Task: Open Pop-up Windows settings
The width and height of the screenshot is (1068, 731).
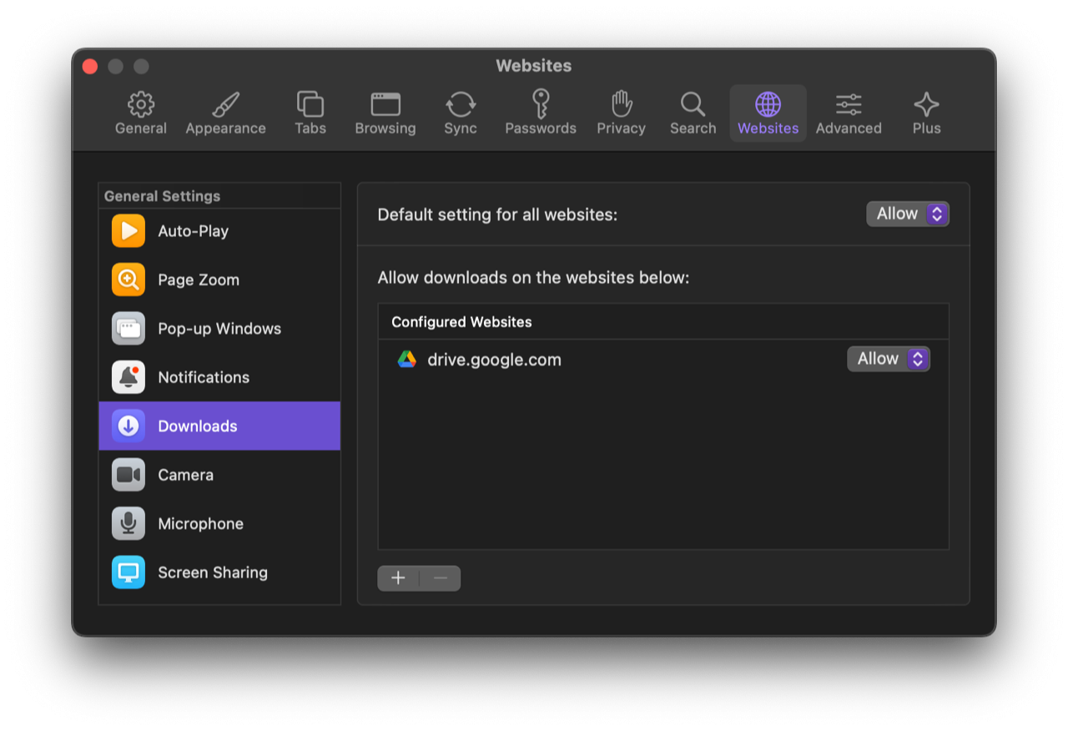Action: point(219,329)
